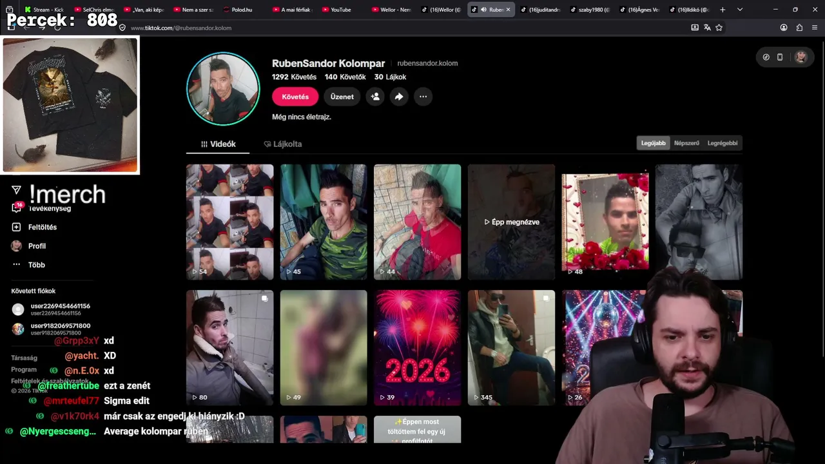Click the translate page icon in the address bar

707,28
